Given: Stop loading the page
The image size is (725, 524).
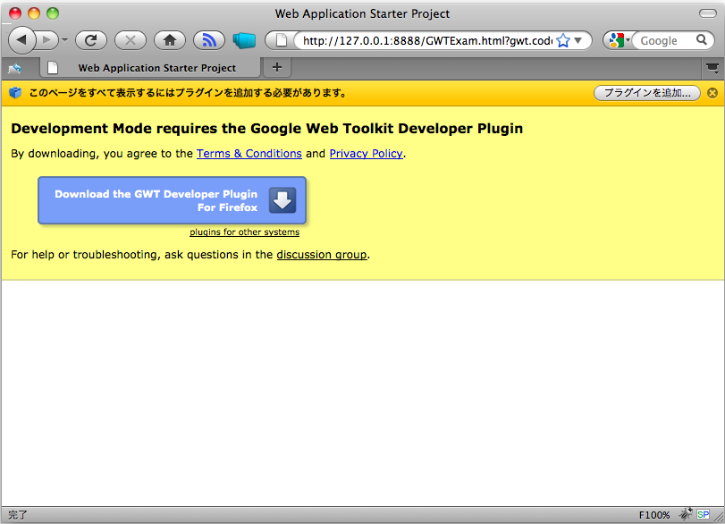Looking at the screenshot, I should [x=130, y=40].
